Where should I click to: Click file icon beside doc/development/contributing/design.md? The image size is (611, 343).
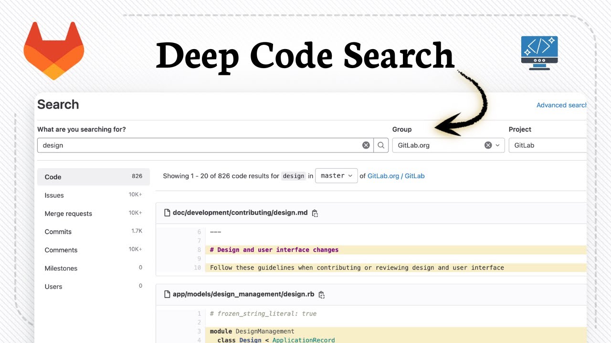[x=167, y=213]
